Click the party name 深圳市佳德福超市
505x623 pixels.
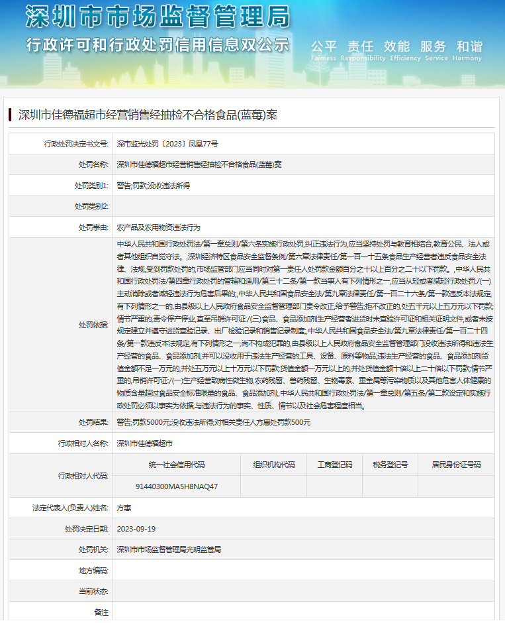[144, 443]
